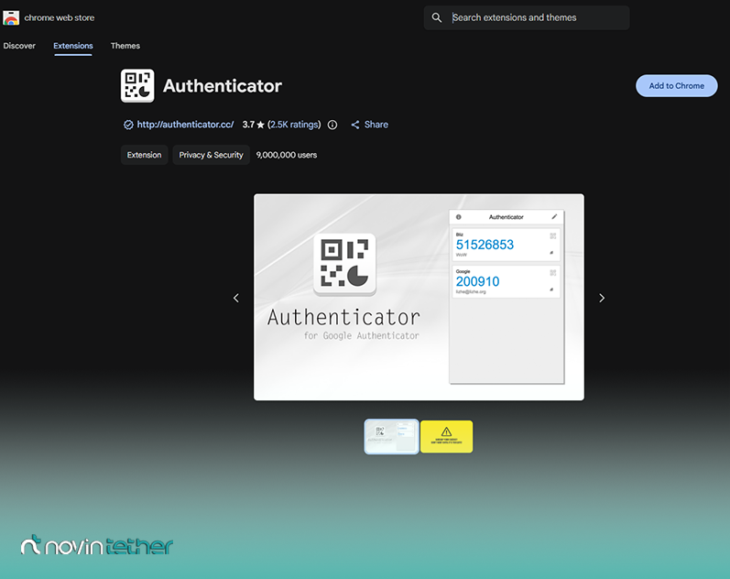Open the Discover tab
Screen dimensions: 730x579
pos(19,46)
